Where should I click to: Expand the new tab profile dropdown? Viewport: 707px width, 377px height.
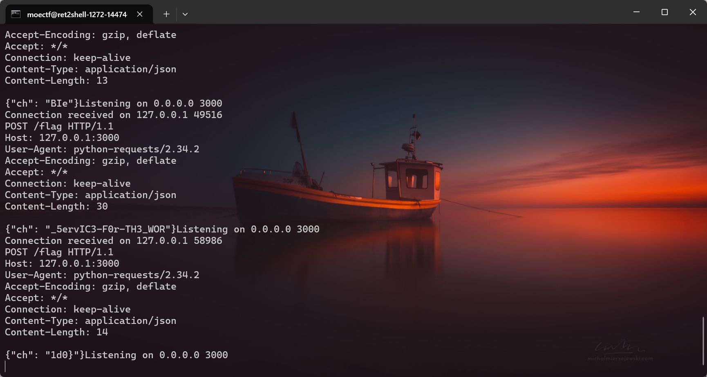point(185,14)
